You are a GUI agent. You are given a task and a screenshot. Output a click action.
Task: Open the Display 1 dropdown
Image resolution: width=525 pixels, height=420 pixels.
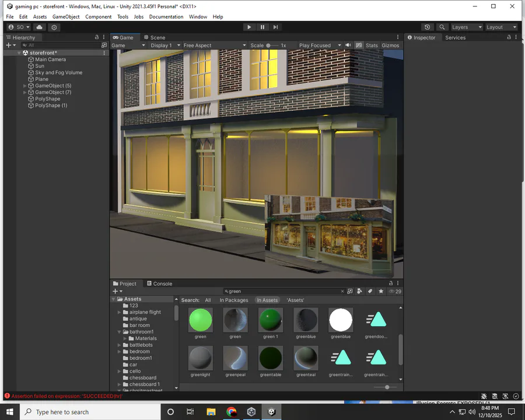(x=166, y=45)
